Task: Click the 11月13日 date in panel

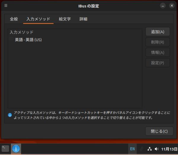Action: tap(169, 149)
